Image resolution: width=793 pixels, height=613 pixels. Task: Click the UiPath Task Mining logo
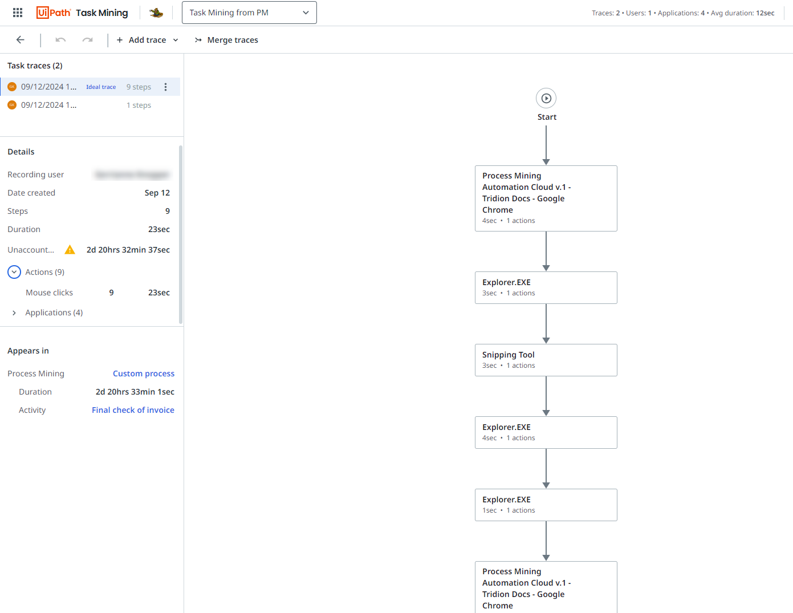[82, 13]
